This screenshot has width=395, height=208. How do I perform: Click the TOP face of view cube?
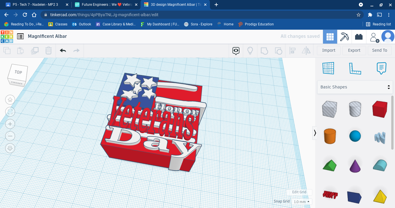point(18,72)
